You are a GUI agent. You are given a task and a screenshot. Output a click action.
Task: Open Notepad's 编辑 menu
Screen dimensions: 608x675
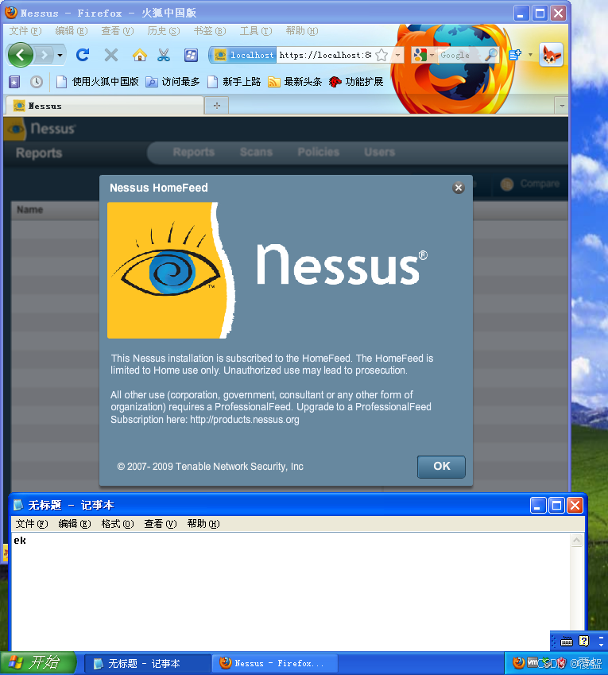click(x=75, y=524)
